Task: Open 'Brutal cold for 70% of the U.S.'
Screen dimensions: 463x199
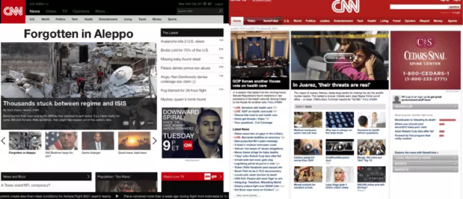Action: (x=185, y=50)
